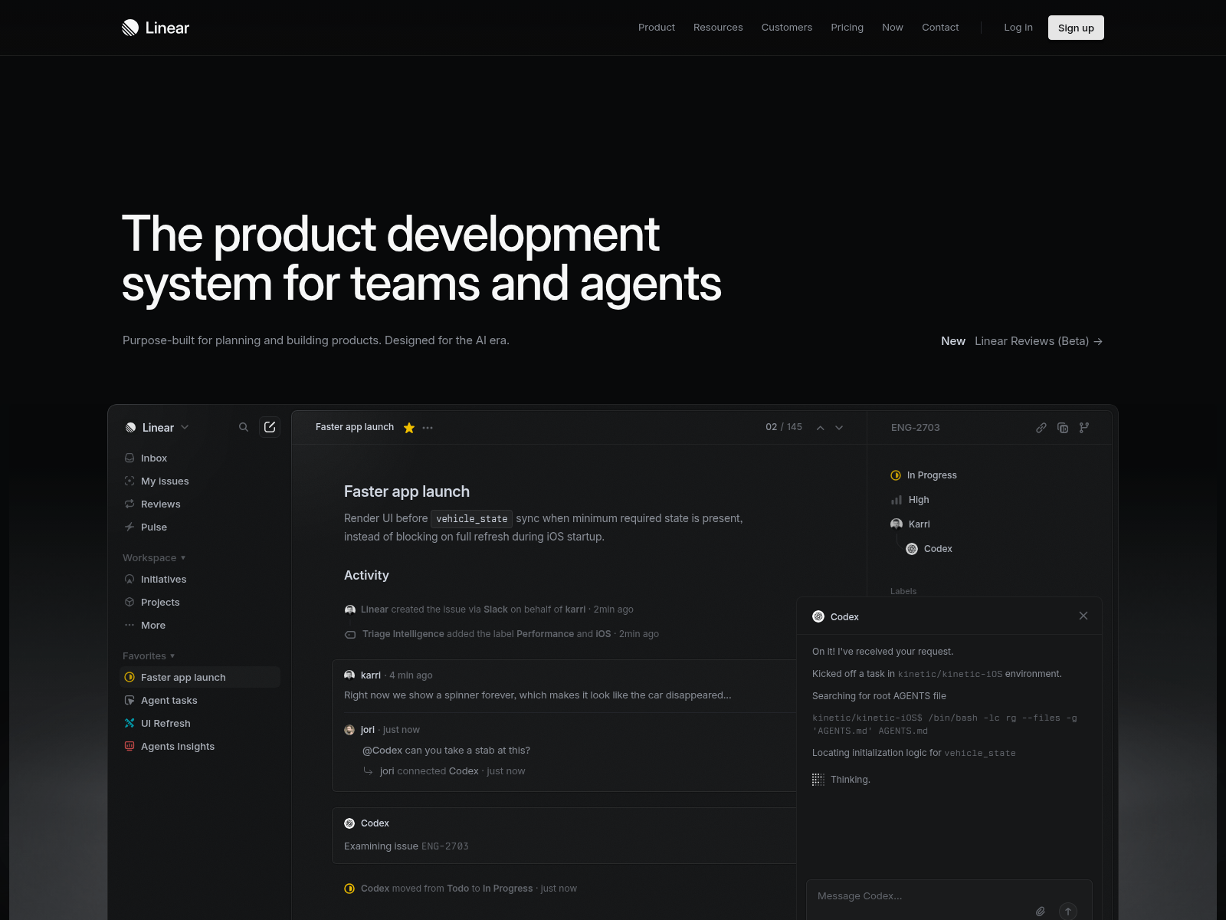Click the Codex agent in issue properties
The width and height of the screenshot is (1226, 920).
point(929,549)
